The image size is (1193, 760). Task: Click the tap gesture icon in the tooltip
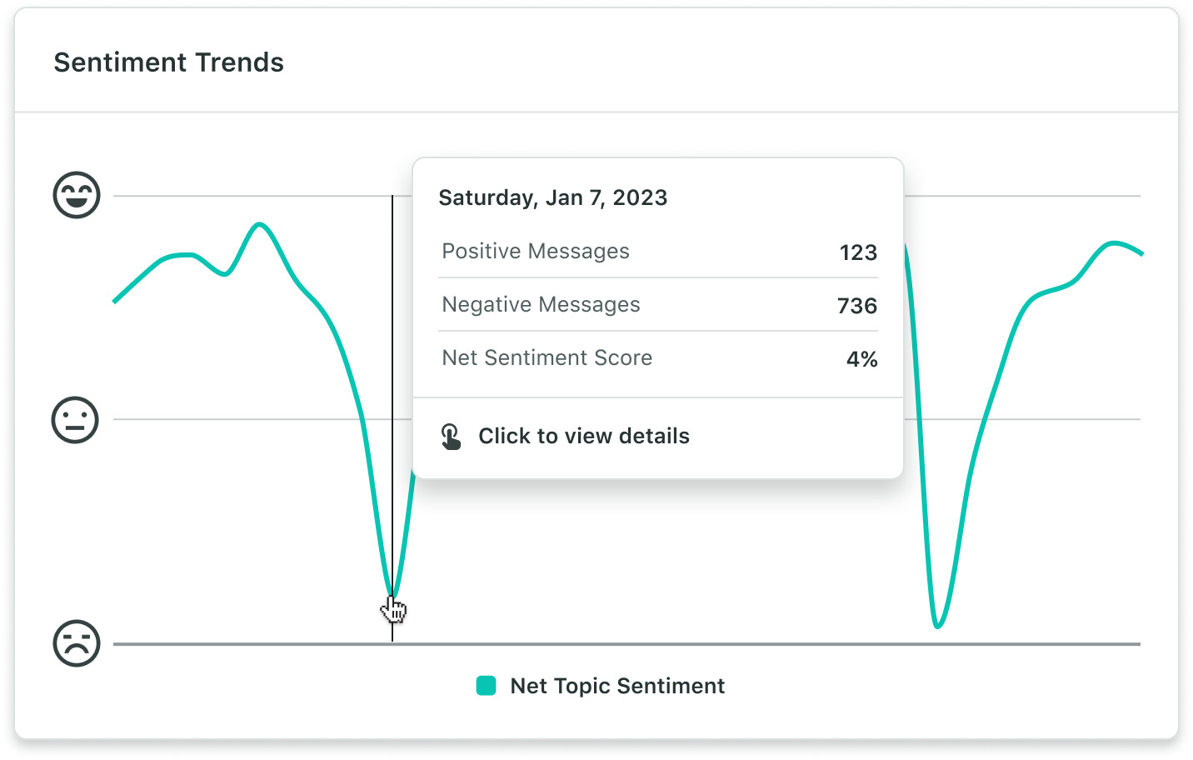(x=451, y=436)
